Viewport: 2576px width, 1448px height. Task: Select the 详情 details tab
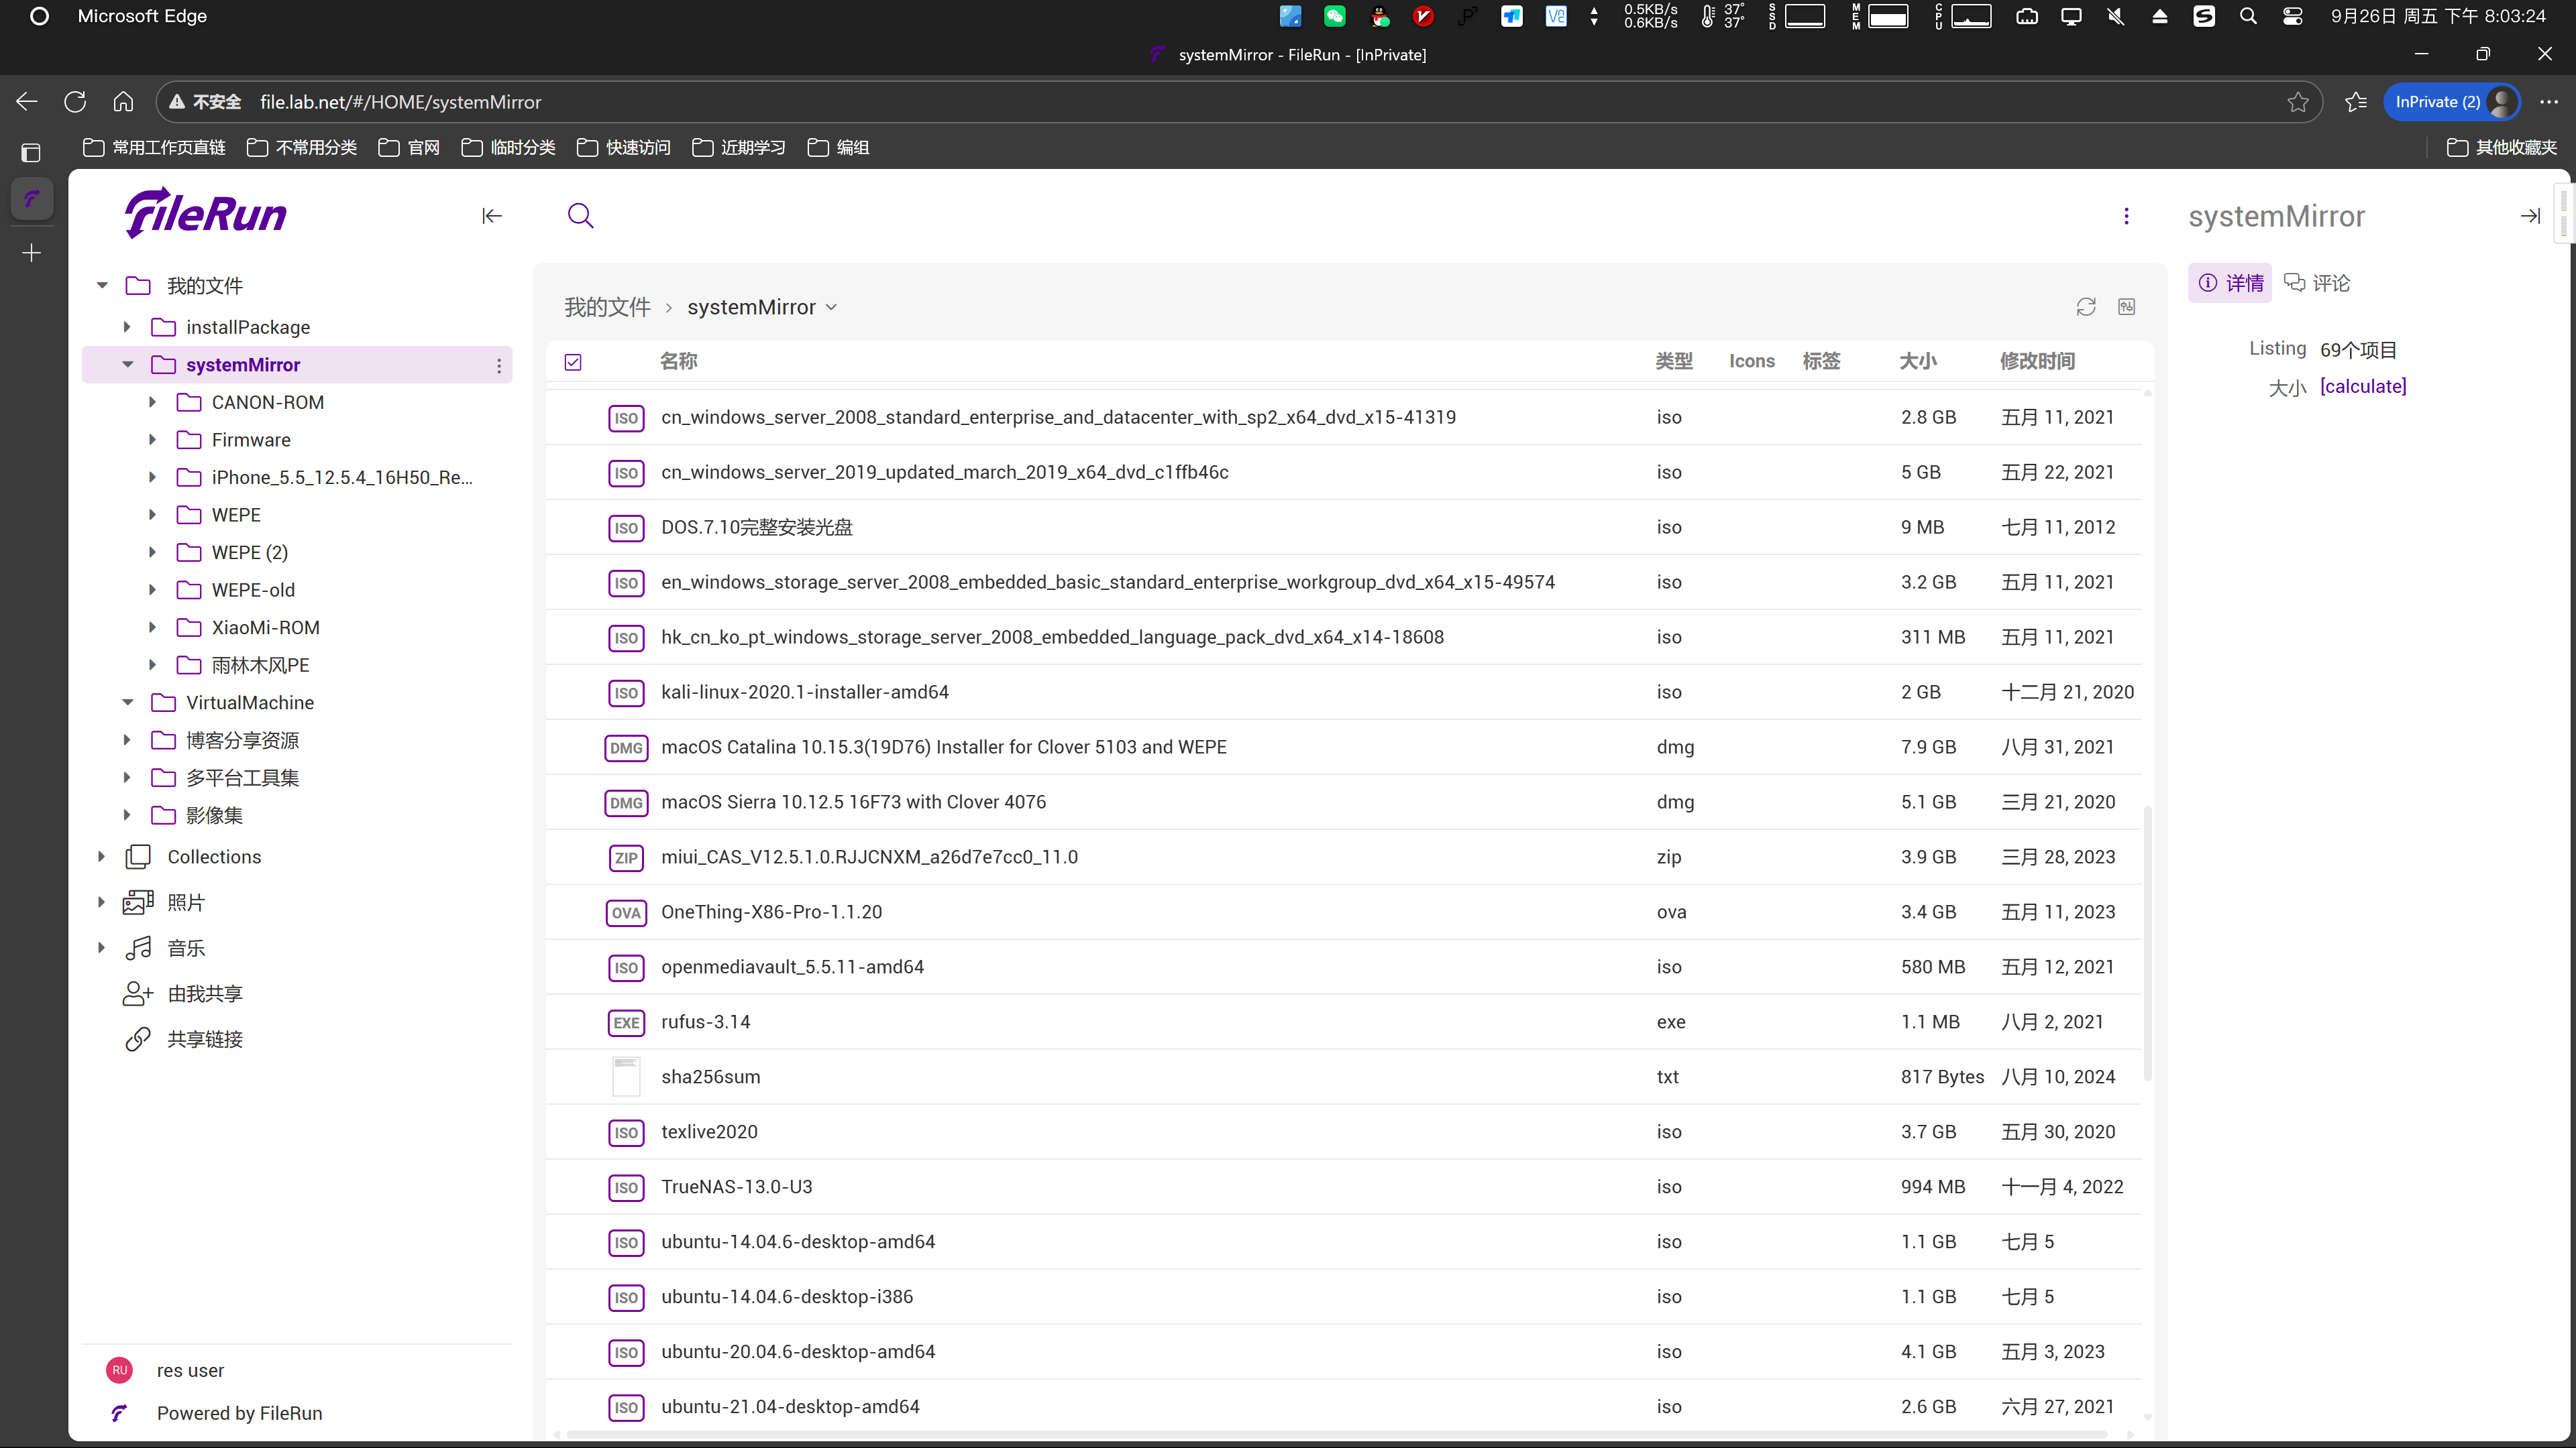2230,283
